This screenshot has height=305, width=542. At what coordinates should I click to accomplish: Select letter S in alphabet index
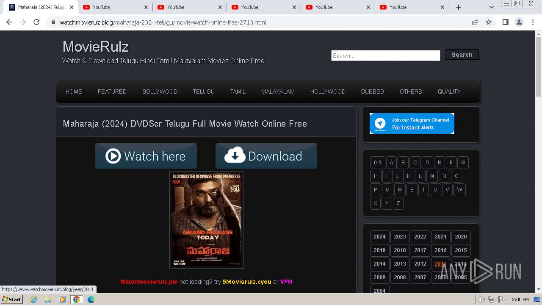tap(412, 190)
